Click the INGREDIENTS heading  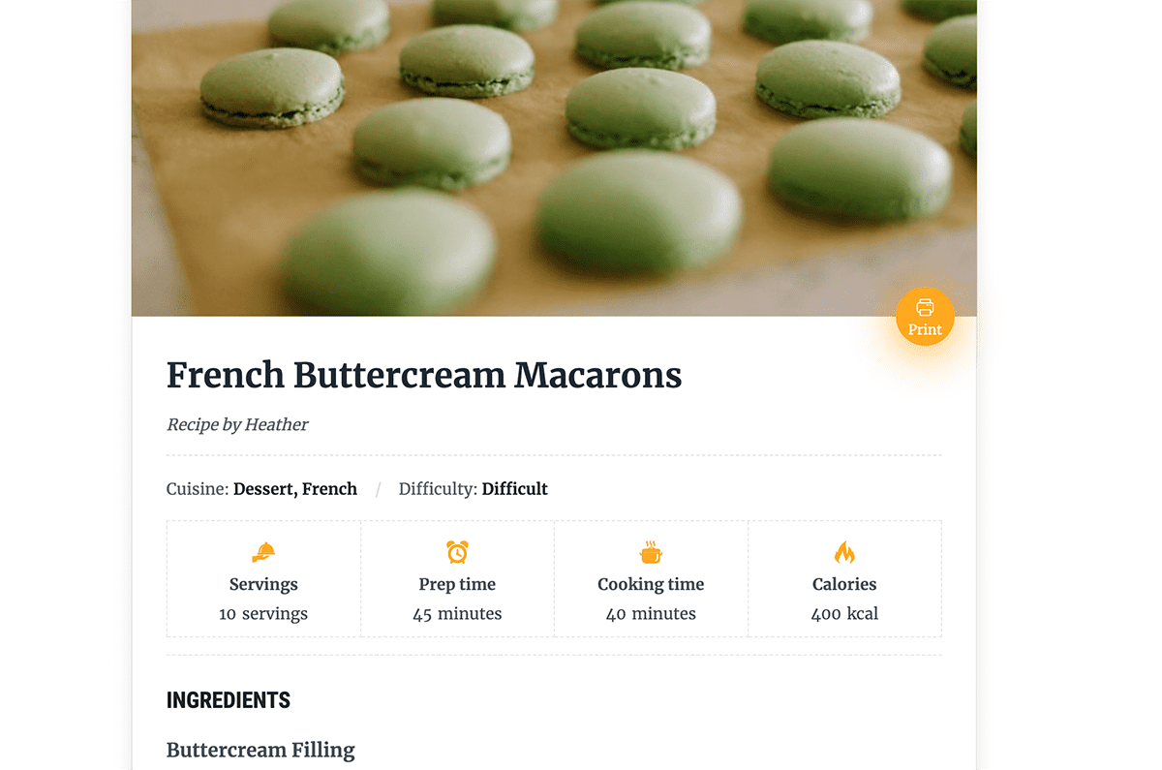[229, 700]
